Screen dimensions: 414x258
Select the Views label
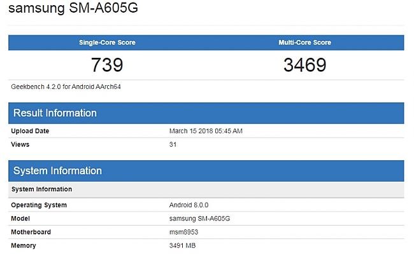[x=20, y=144]
